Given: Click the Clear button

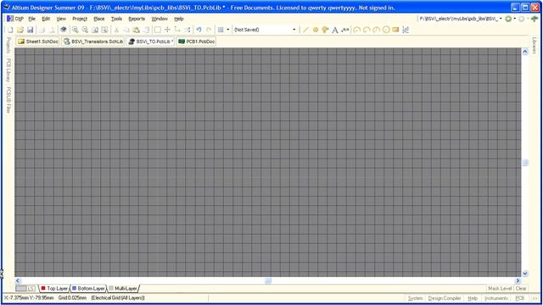Looking at the screenshot, I should tap(520, 288).
